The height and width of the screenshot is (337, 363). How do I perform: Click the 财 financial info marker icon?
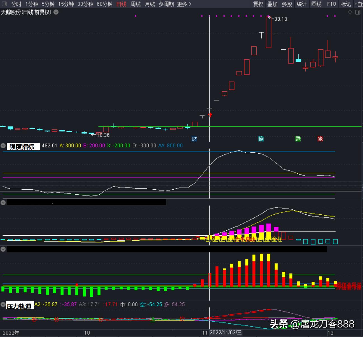(194, 139)
